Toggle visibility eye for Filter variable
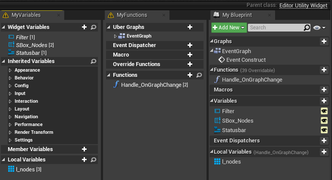The width and height of the screenshot is (332, 180). [x=324, y=111]
